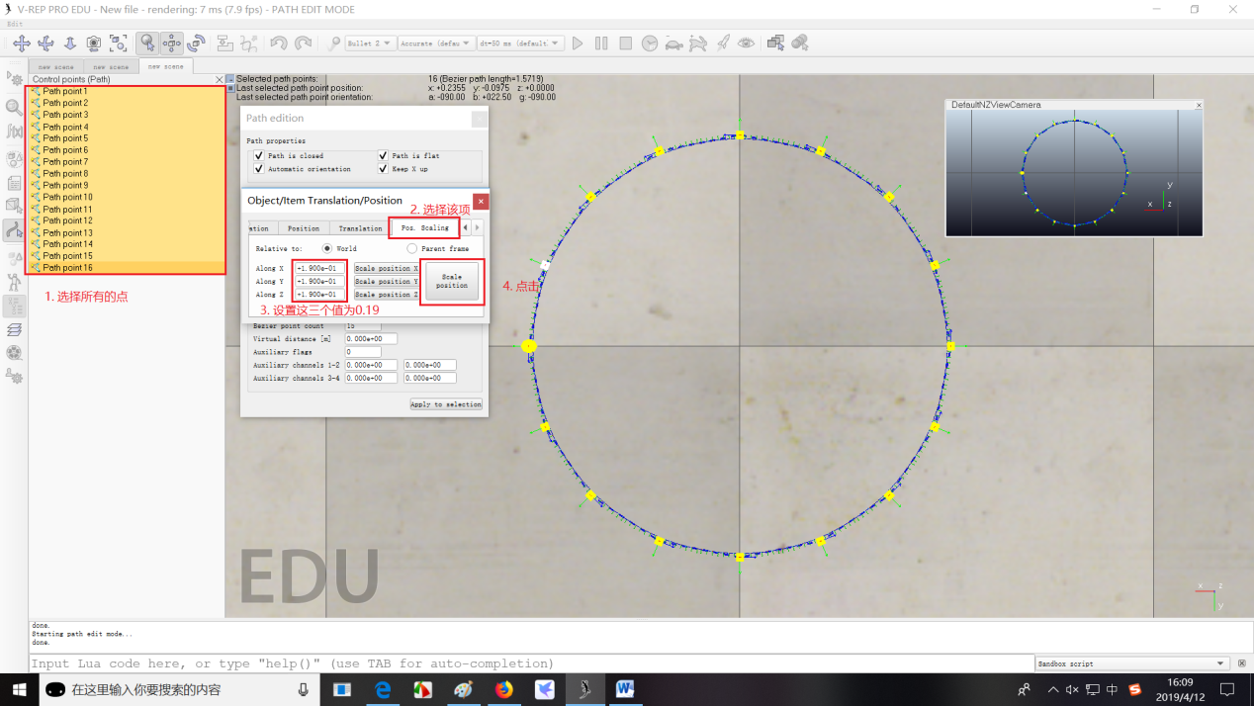Toggle threaded rendering rocket icon
The height and width of the screenshot is (706, 1254).
[x=723, y=44]
